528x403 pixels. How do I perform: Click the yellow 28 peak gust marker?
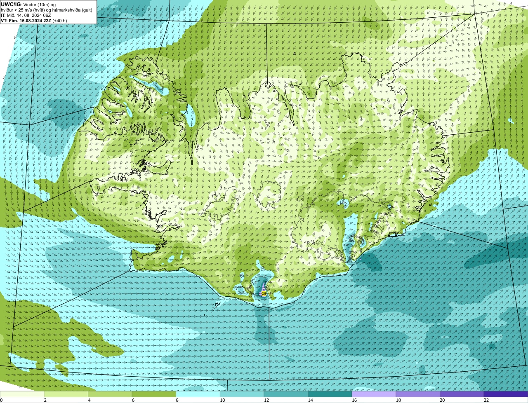[264, 293]
